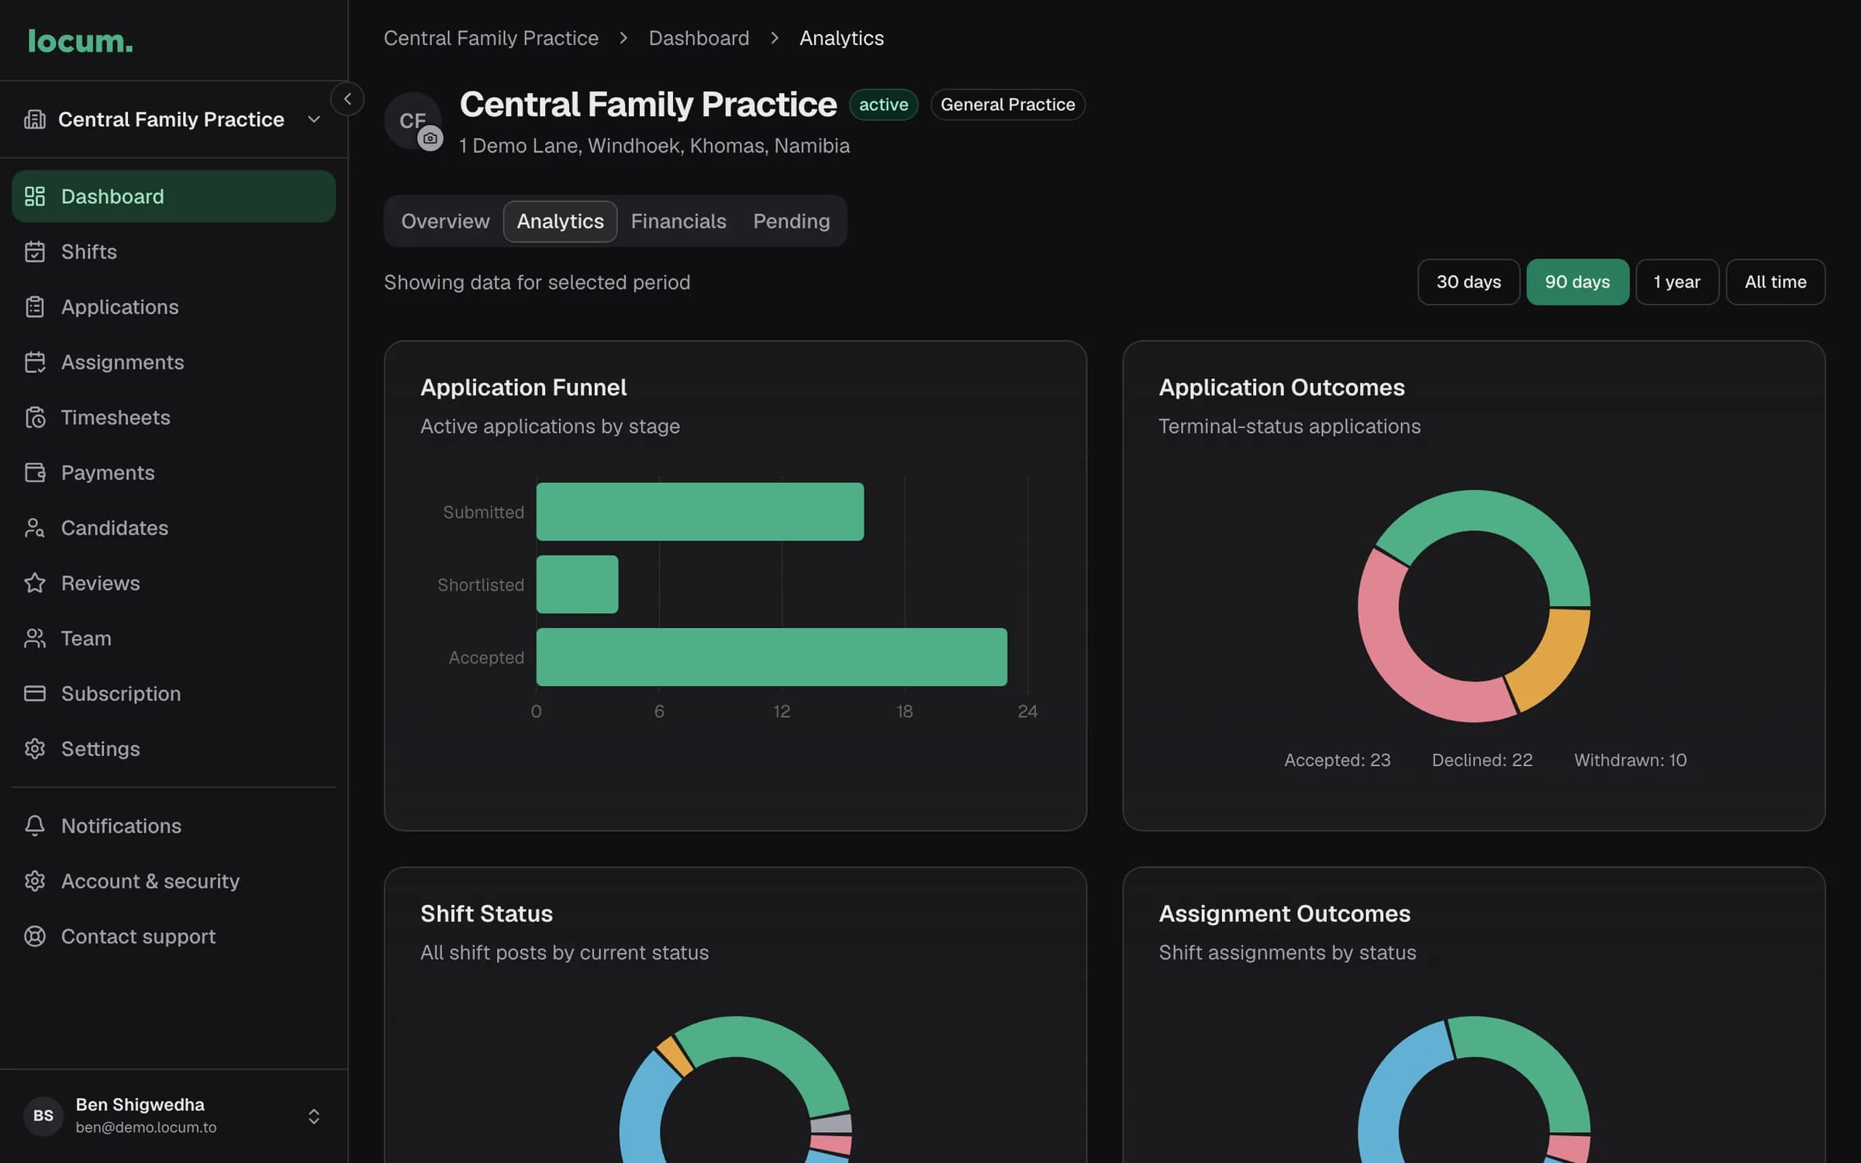Click the Settings gear icon
Image resolution: width=1861 pixels, height=1163 pixels.
pyautogui.click(x=35, y=749)
